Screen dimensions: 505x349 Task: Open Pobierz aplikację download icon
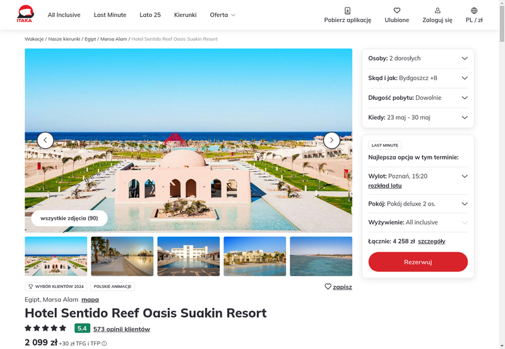[x=348, y=11]
